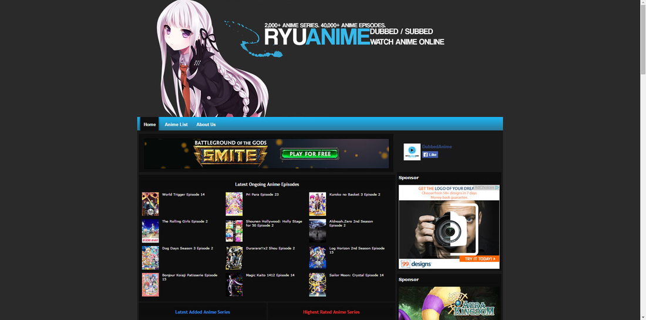Open Dog Days Season 3 Episode 2

click(x=187, y=248)
